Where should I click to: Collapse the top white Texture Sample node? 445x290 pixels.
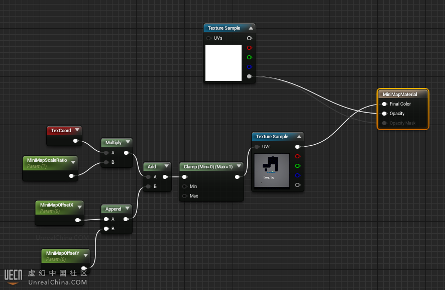pos(251,28)
